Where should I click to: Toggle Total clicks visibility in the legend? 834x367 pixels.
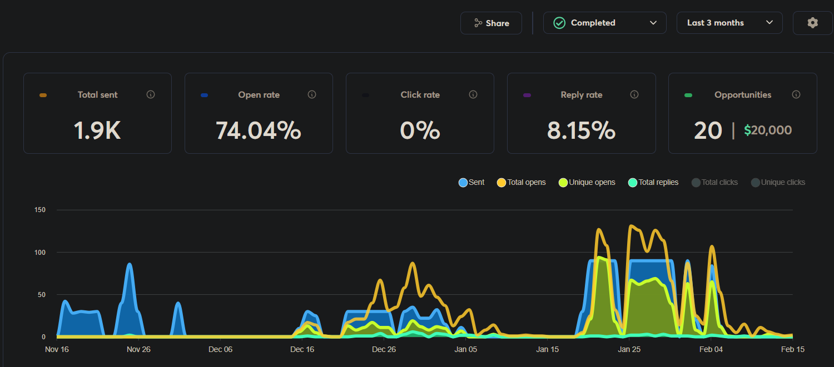(714, 182)
